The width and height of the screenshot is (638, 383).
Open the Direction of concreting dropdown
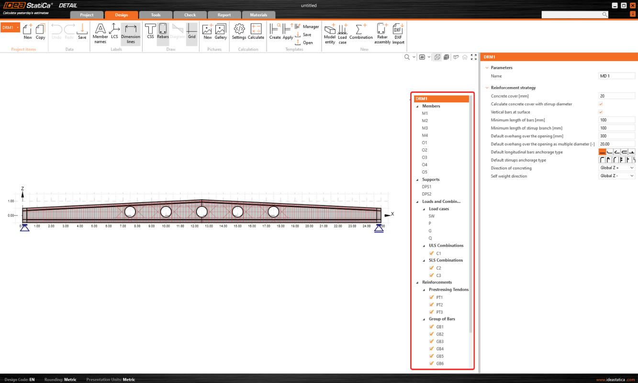(616, 168)
